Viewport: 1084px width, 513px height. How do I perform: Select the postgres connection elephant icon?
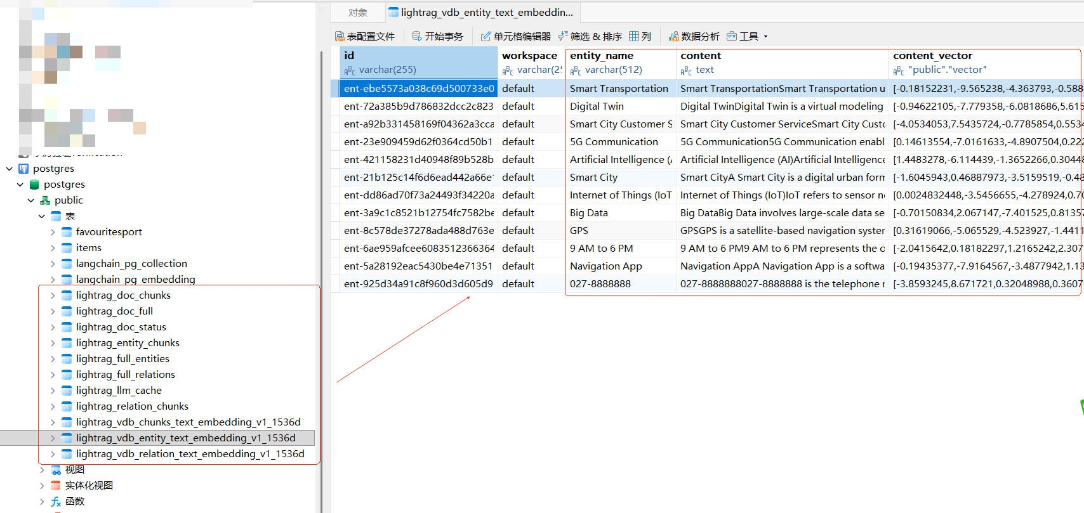[x=23, y=169]
